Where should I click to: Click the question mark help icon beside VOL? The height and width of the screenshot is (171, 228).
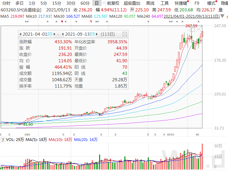tap(3, 139)
